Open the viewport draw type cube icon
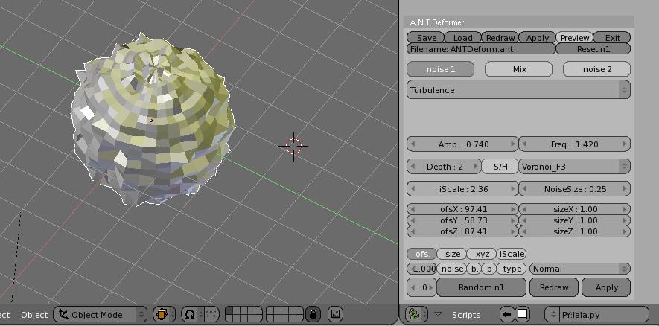Image resolution: width=659 pixels, height=326 pixels. point(162,314)
